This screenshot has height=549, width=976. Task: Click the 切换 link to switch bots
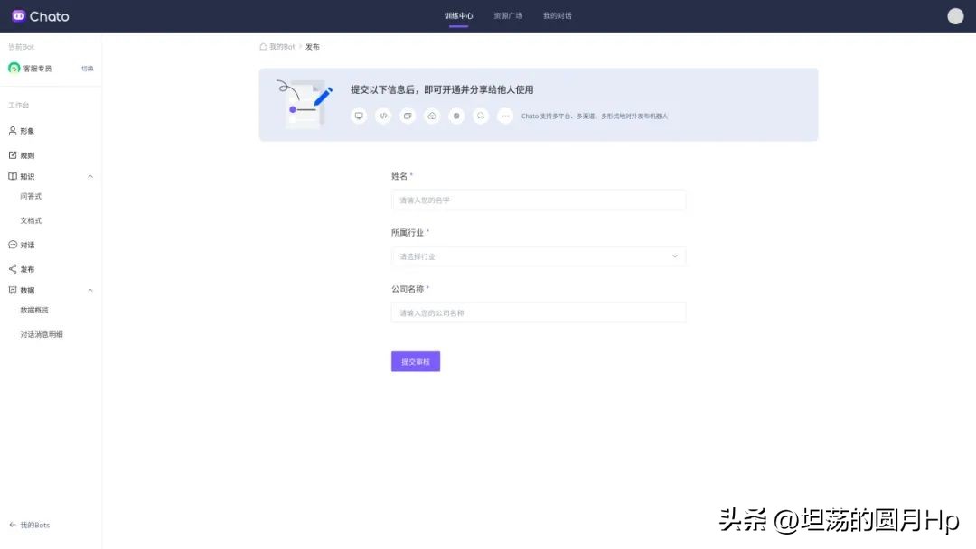point(87,68)
